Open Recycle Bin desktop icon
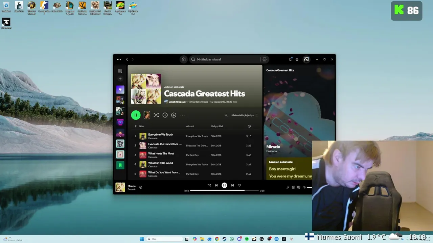 6,7
